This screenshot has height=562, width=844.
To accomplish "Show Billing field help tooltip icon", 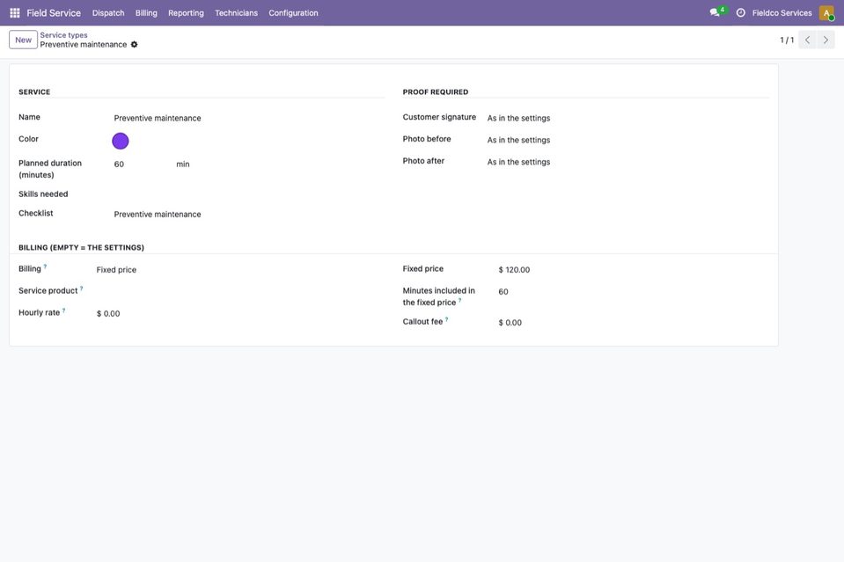I will tap(45, 266).
